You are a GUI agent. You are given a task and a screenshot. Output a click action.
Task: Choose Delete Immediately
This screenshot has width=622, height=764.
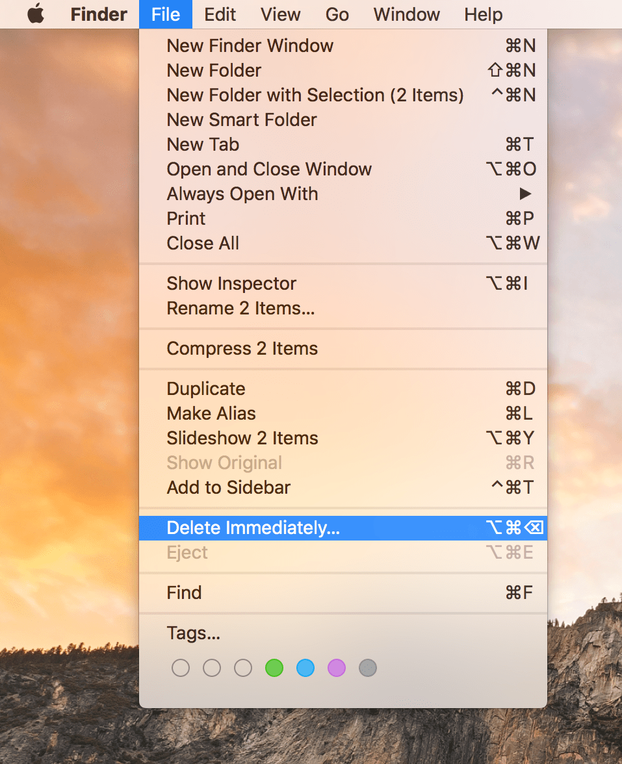tap(253, 528)
